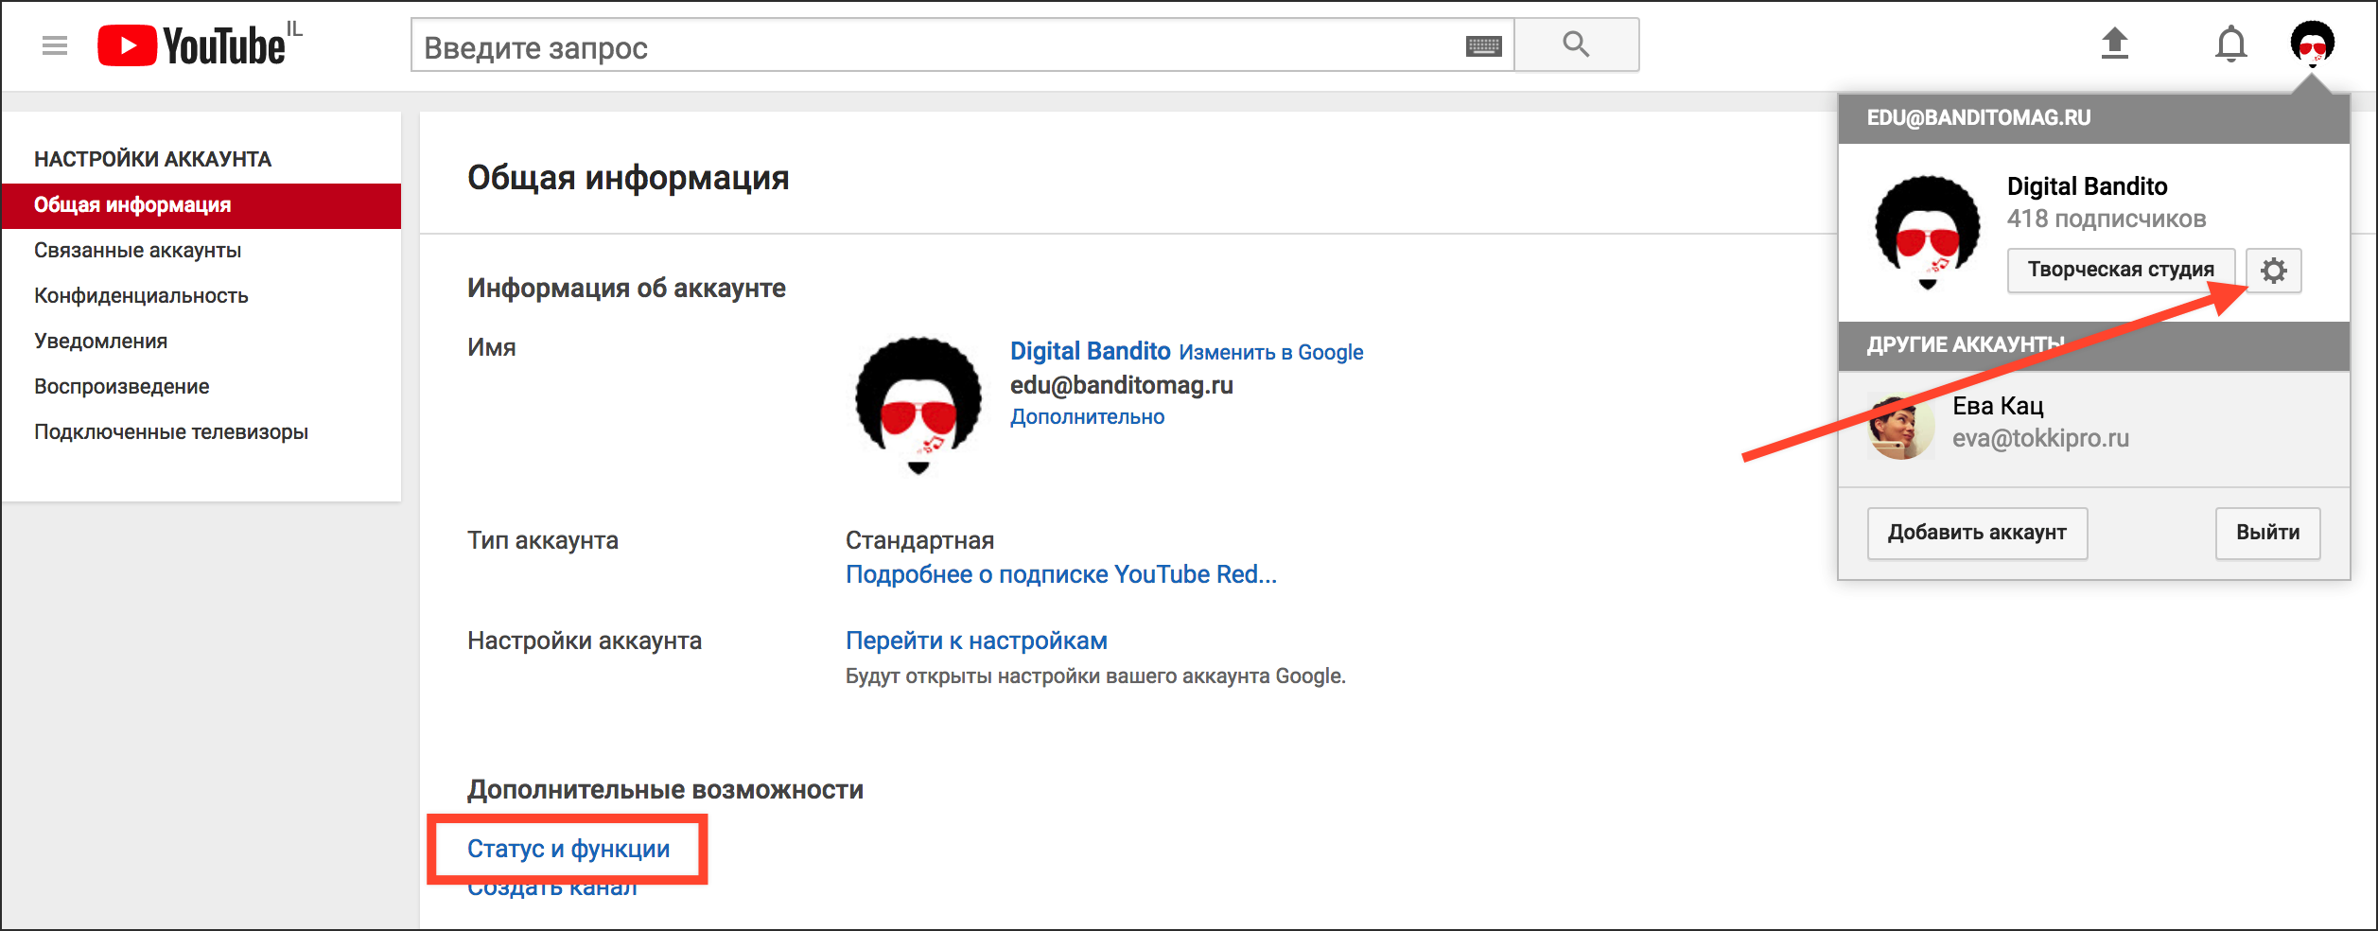Viewport: 2378px width, 931px height.
Task: Open Уведомления settings
Action: coord(100,342)
